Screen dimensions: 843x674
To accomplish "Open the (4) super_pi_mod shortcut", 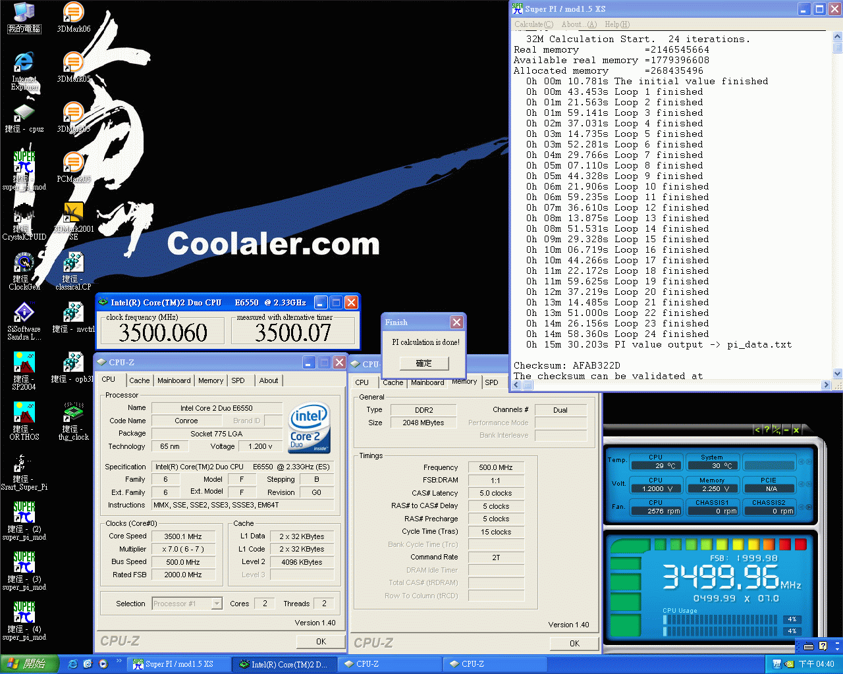I will [x=24, y=621].
